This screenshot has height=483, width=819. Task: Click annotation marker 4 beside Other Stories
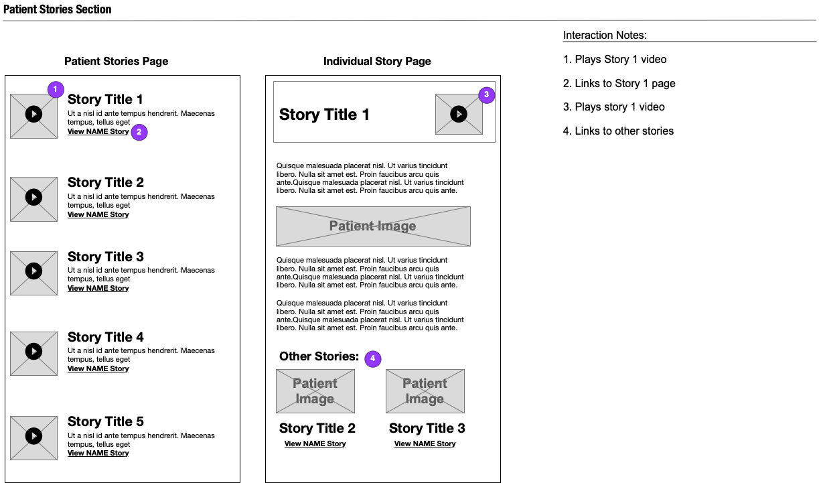[372, 359]
